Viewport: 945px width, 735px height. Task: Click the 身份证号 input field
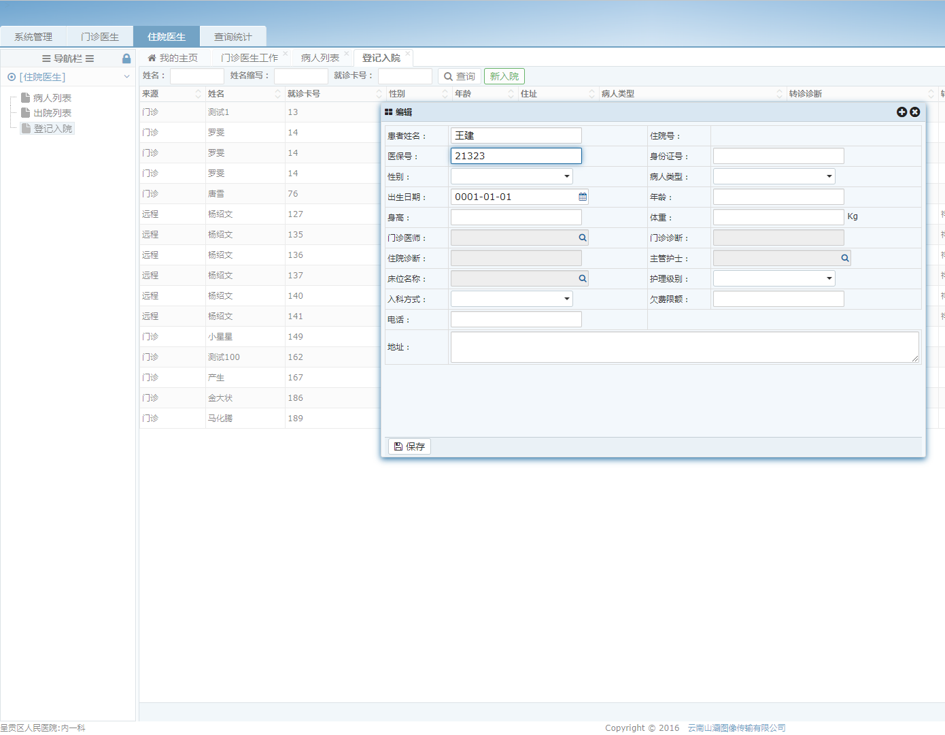778,156
